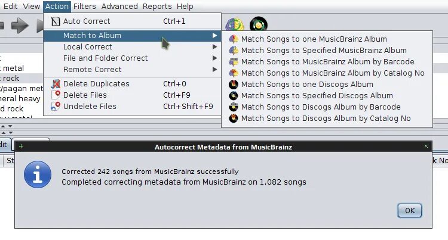The height and width of the screenshot is (240, 448).
Task: Expand the Remote Correct submenu
Action: [92, 70]
